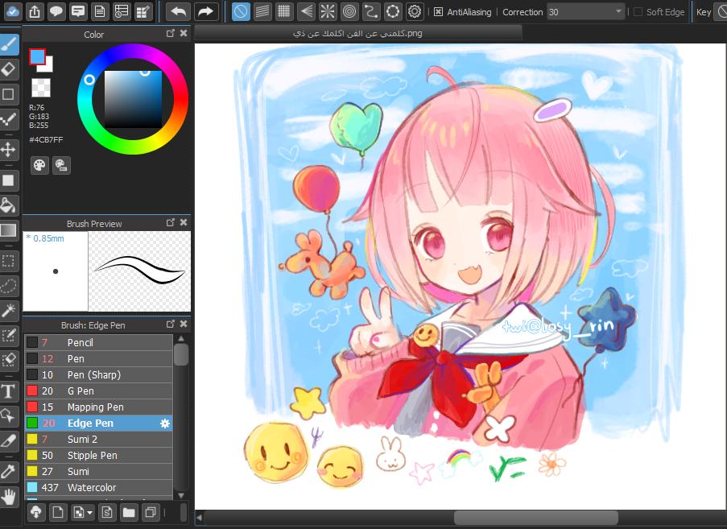The height and width of the screenshot is (529, 727).
Task: Click the cloud save icon
Action: tap(13, 11)
